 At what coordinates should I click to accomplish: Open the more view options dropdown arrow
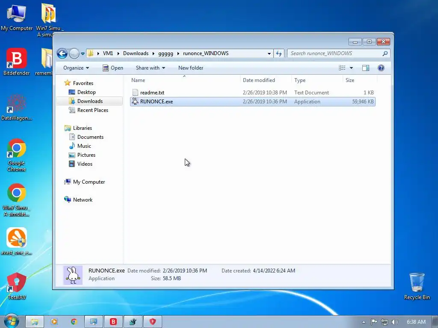click(x=352, y=68)
